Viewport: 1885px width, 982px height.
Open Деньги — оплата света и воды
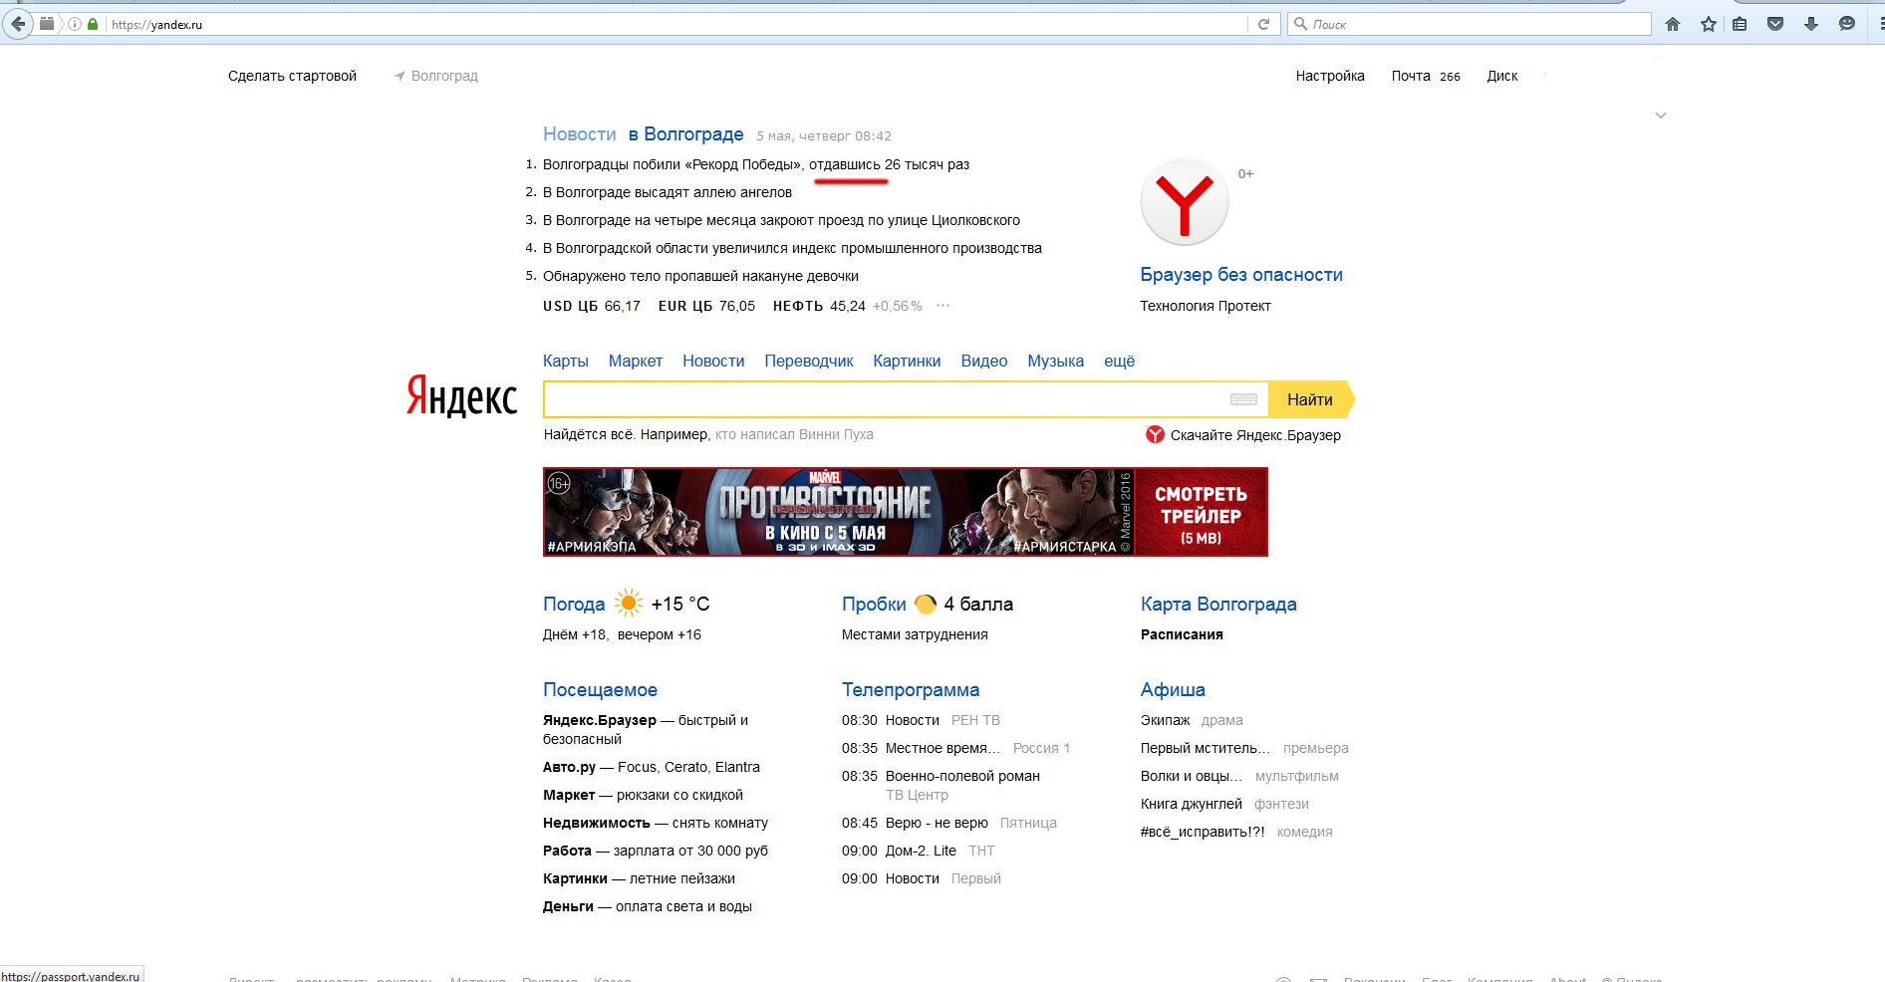pos(648,906)
